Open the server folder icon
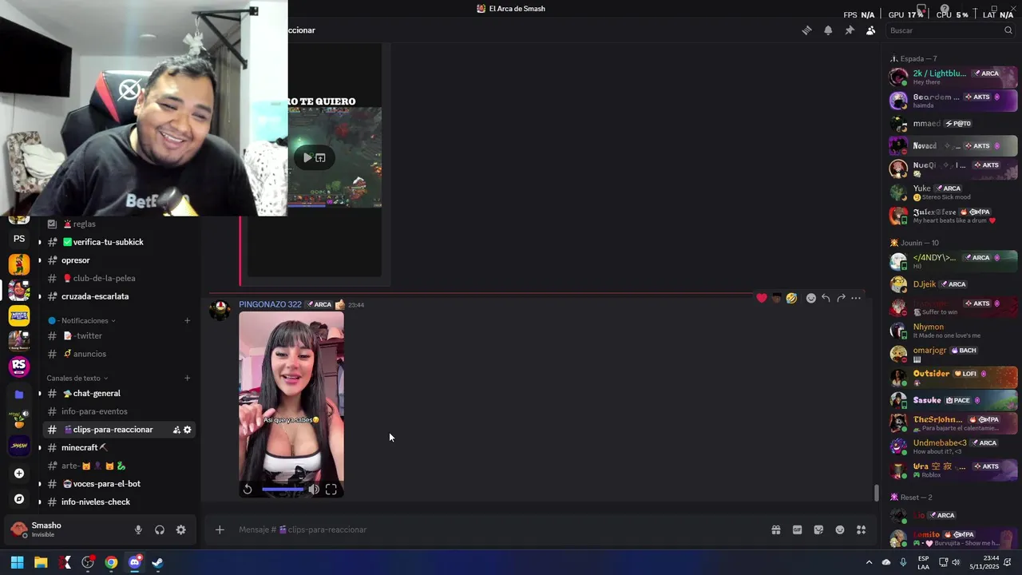 click(x=19, y=395)
